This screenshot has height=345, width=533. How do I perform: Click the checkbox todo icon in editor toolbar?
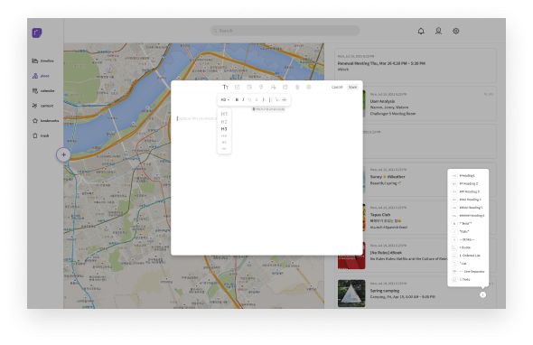238,87
